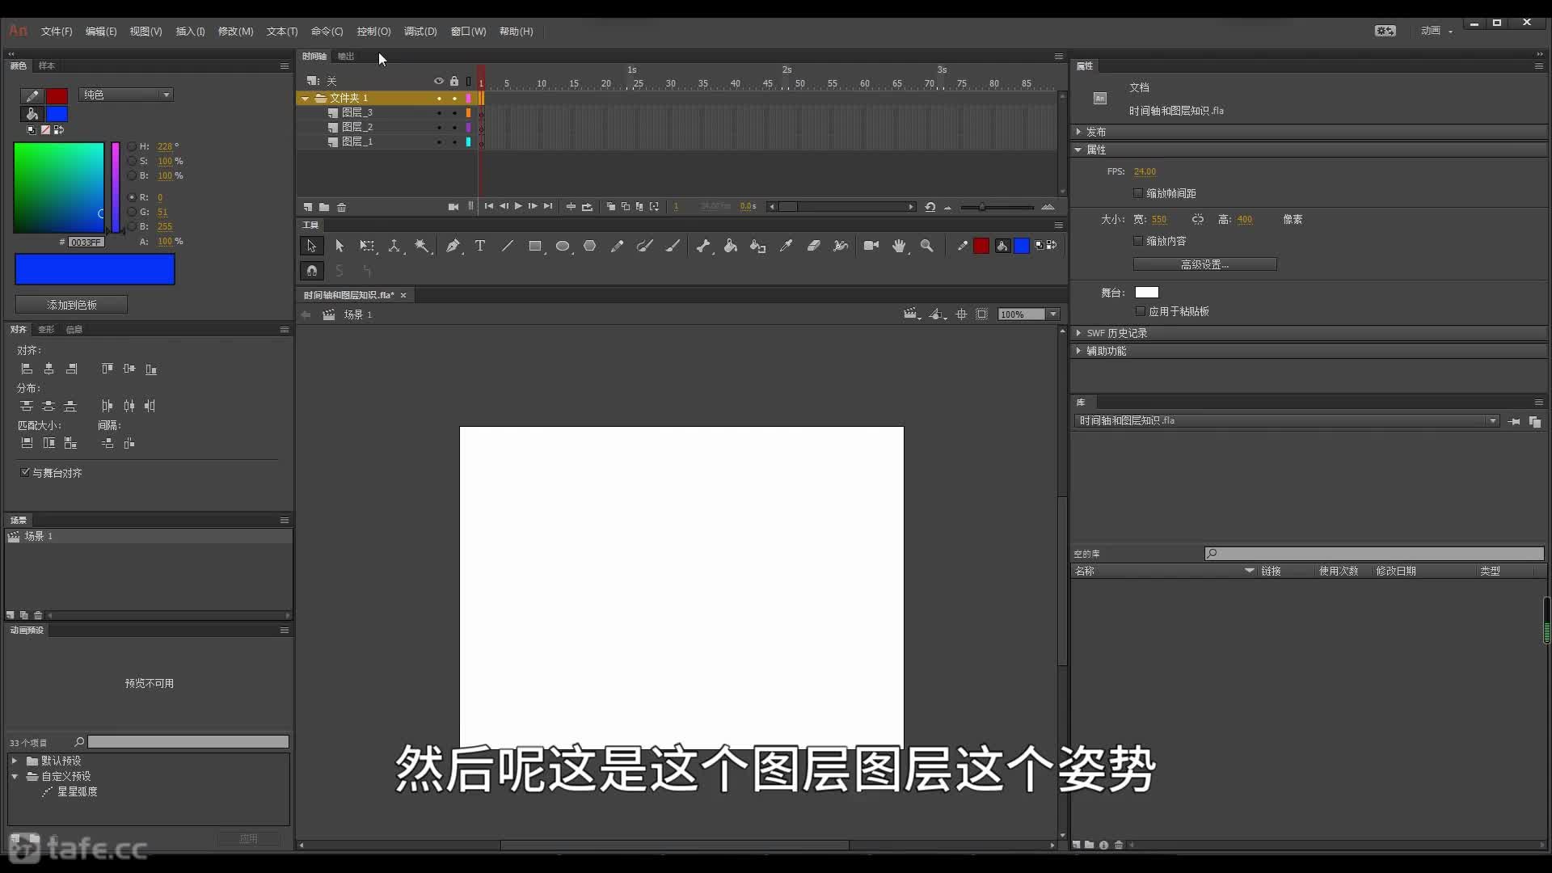Select the Bone tool

[x=703, y=246]
